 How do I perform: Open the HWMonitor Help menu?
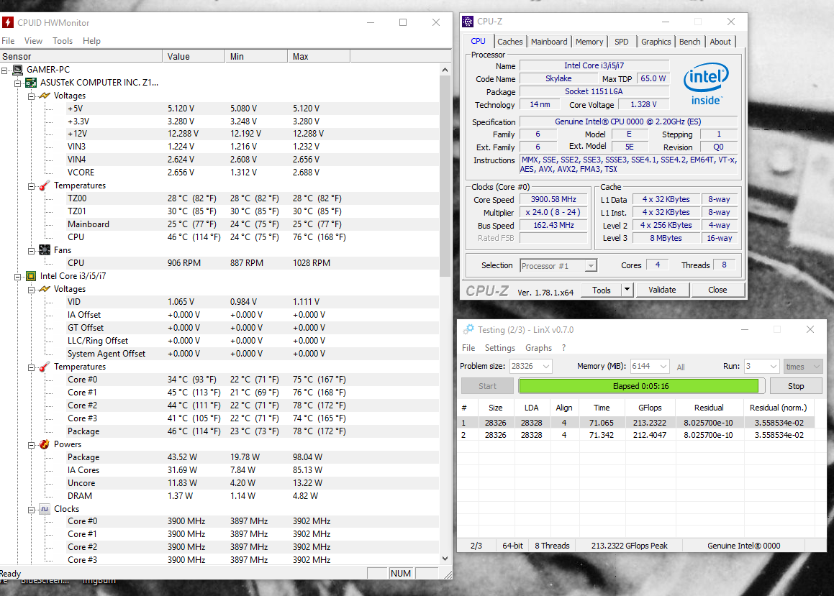coord(91,41)
